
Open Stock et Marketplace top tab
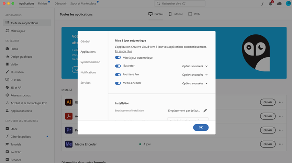coord(83,3)
